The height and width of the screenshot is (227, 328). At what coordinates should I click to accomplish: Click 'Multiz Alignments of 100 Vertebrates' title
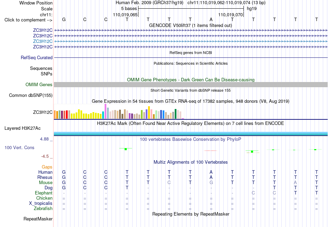pos(191,162)
